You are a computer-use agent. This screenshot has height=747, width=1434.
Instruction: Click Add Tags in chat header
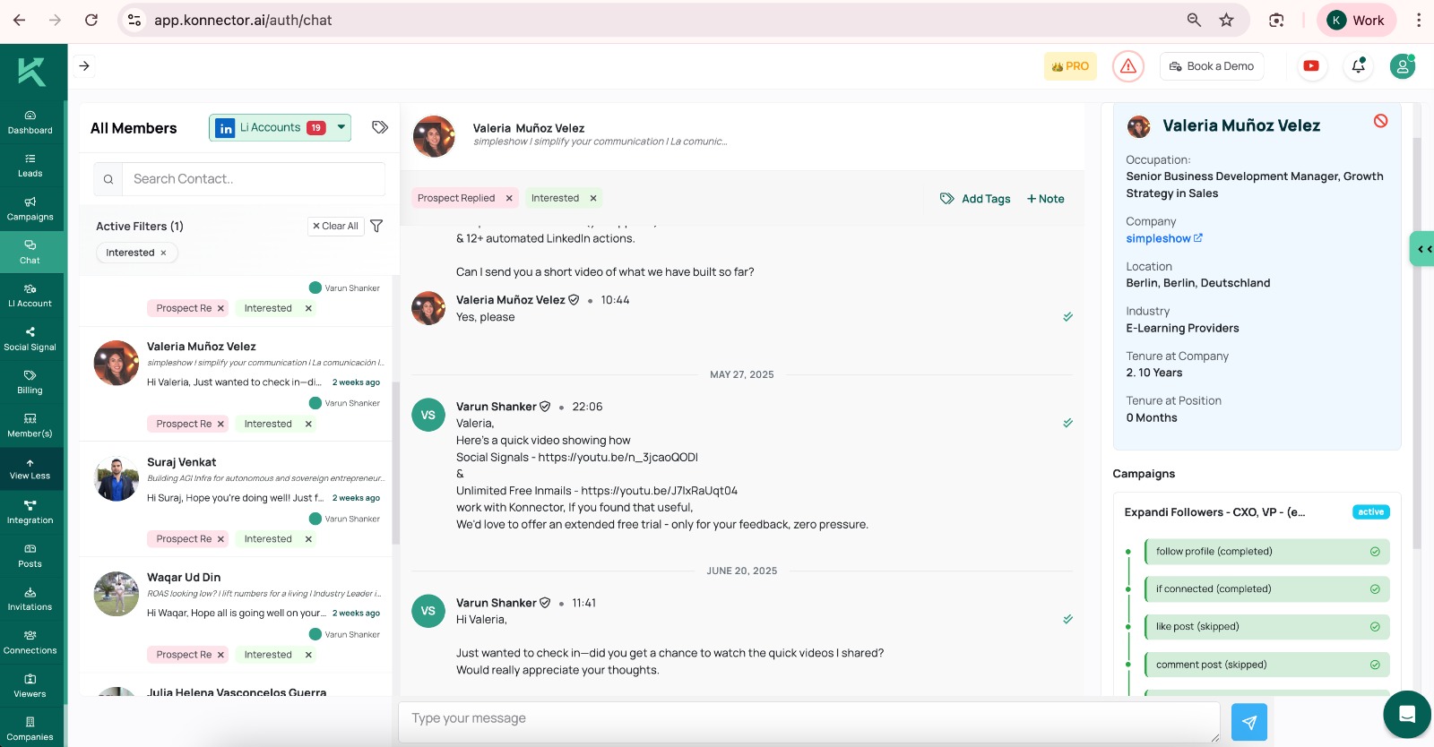tap(975, 199)
